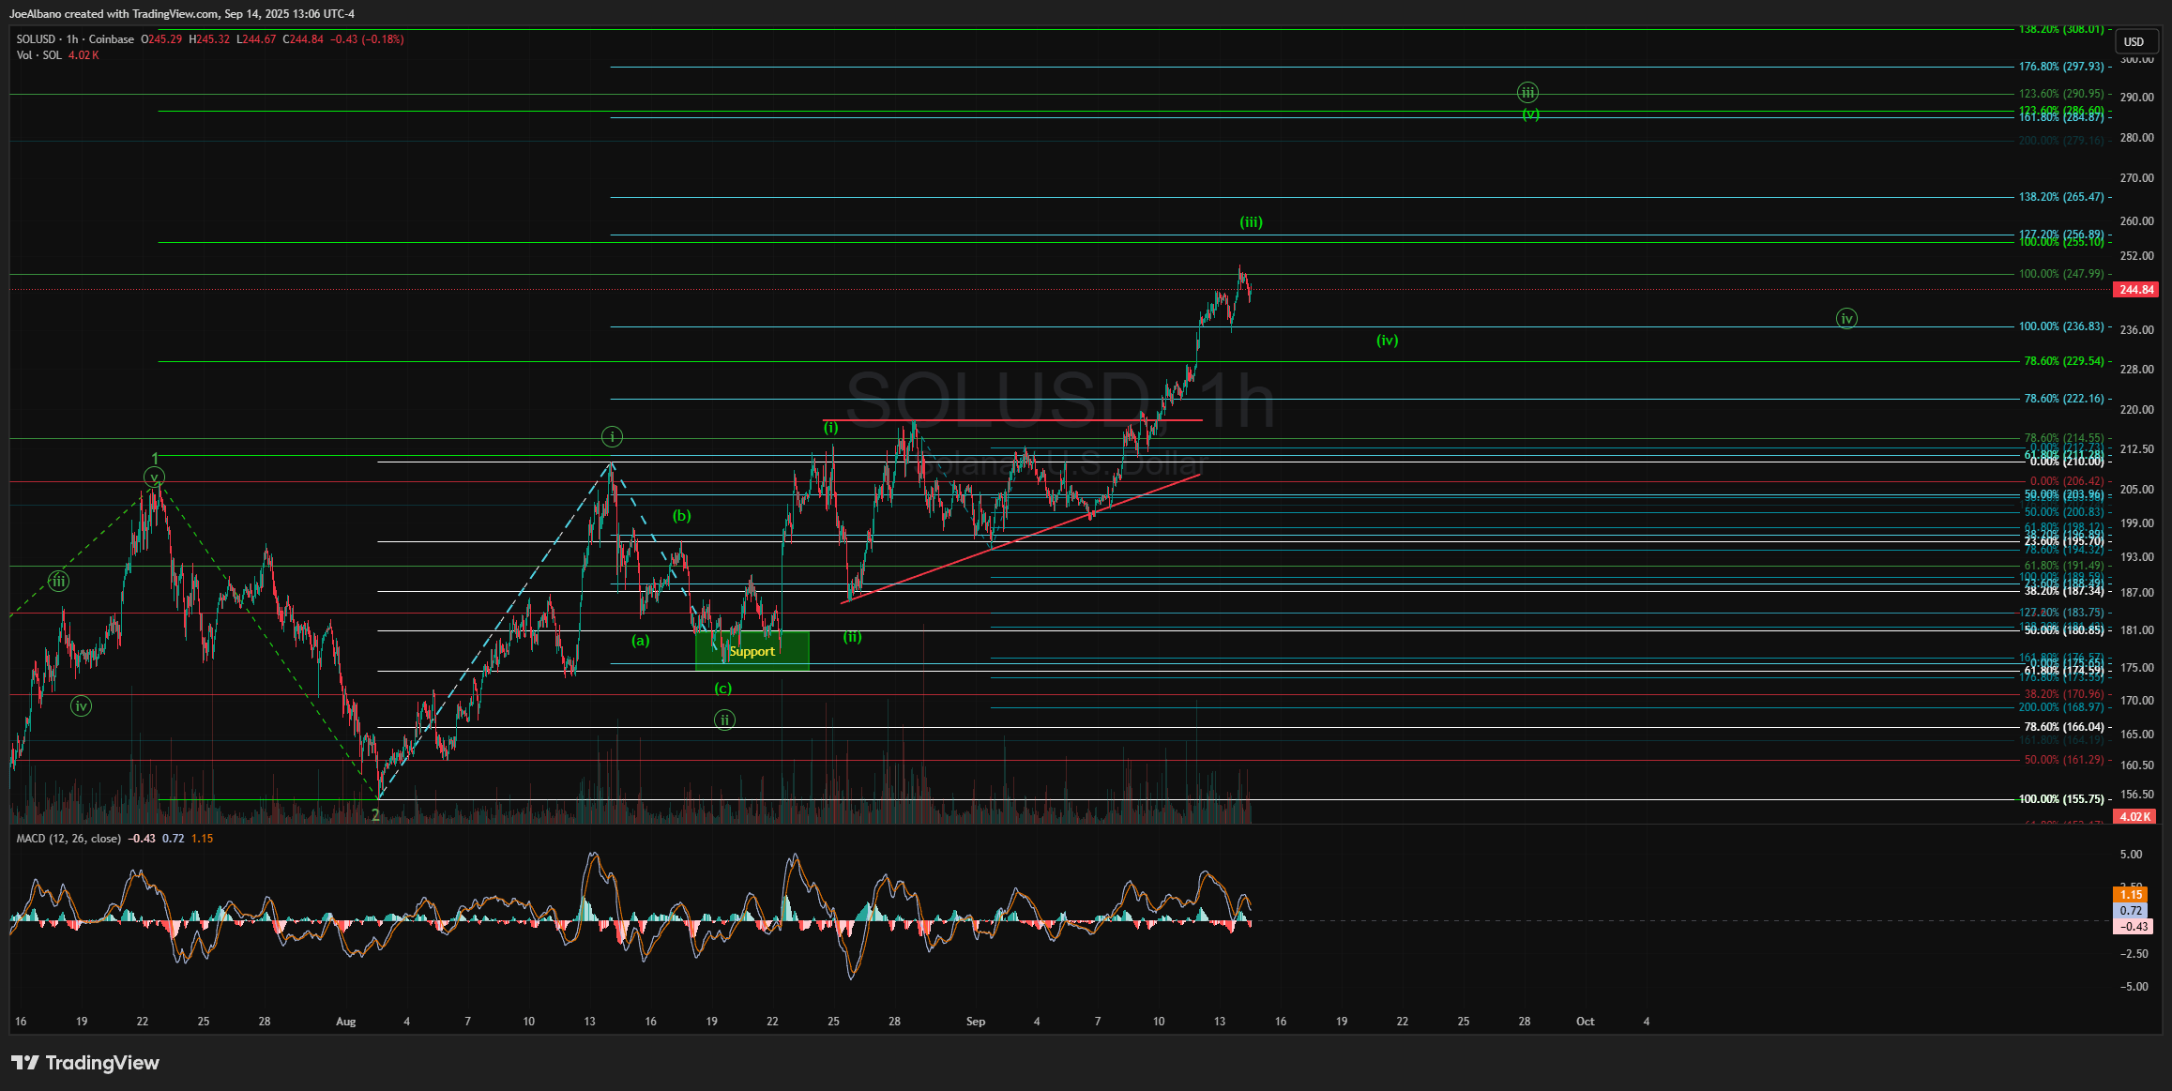
Task: Click the red 4.02 K volume axis tag
Action: [x=2135, y=817]
